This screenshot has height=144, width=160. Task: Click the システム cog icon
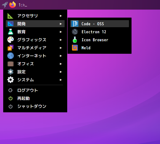[x=11, y=80]
